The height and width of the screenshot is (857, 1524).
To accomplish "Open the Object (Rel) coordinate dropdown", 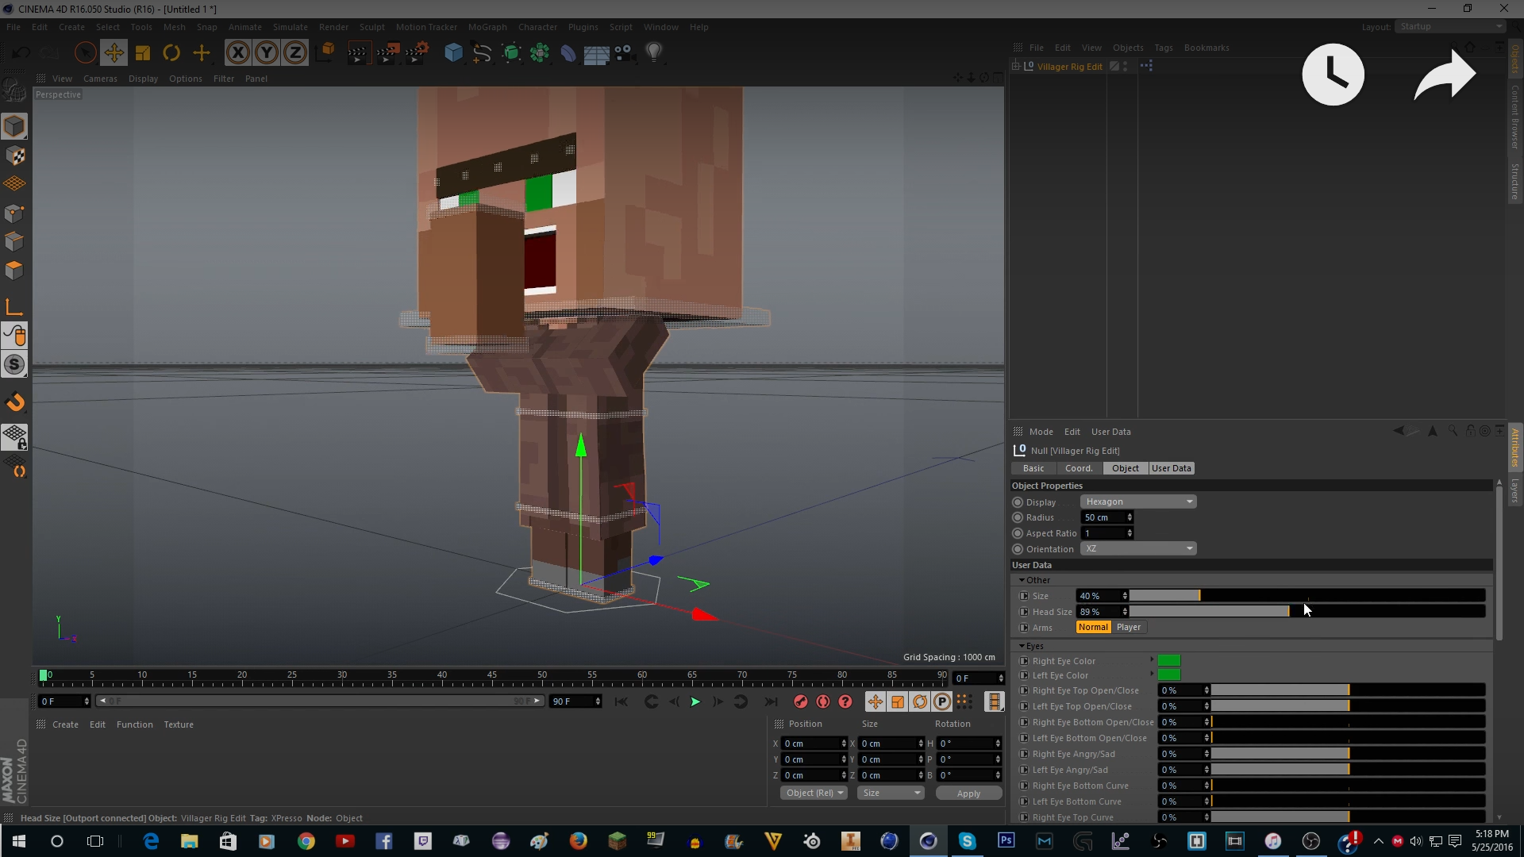I will tap(814, 793).
